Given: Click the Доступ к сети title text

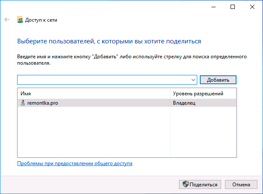Looking at the screenshot, I should (x=41, y=20).
